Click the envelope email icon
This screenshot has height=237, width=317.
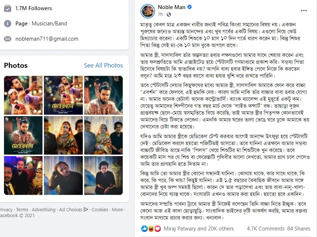point(8,39)
